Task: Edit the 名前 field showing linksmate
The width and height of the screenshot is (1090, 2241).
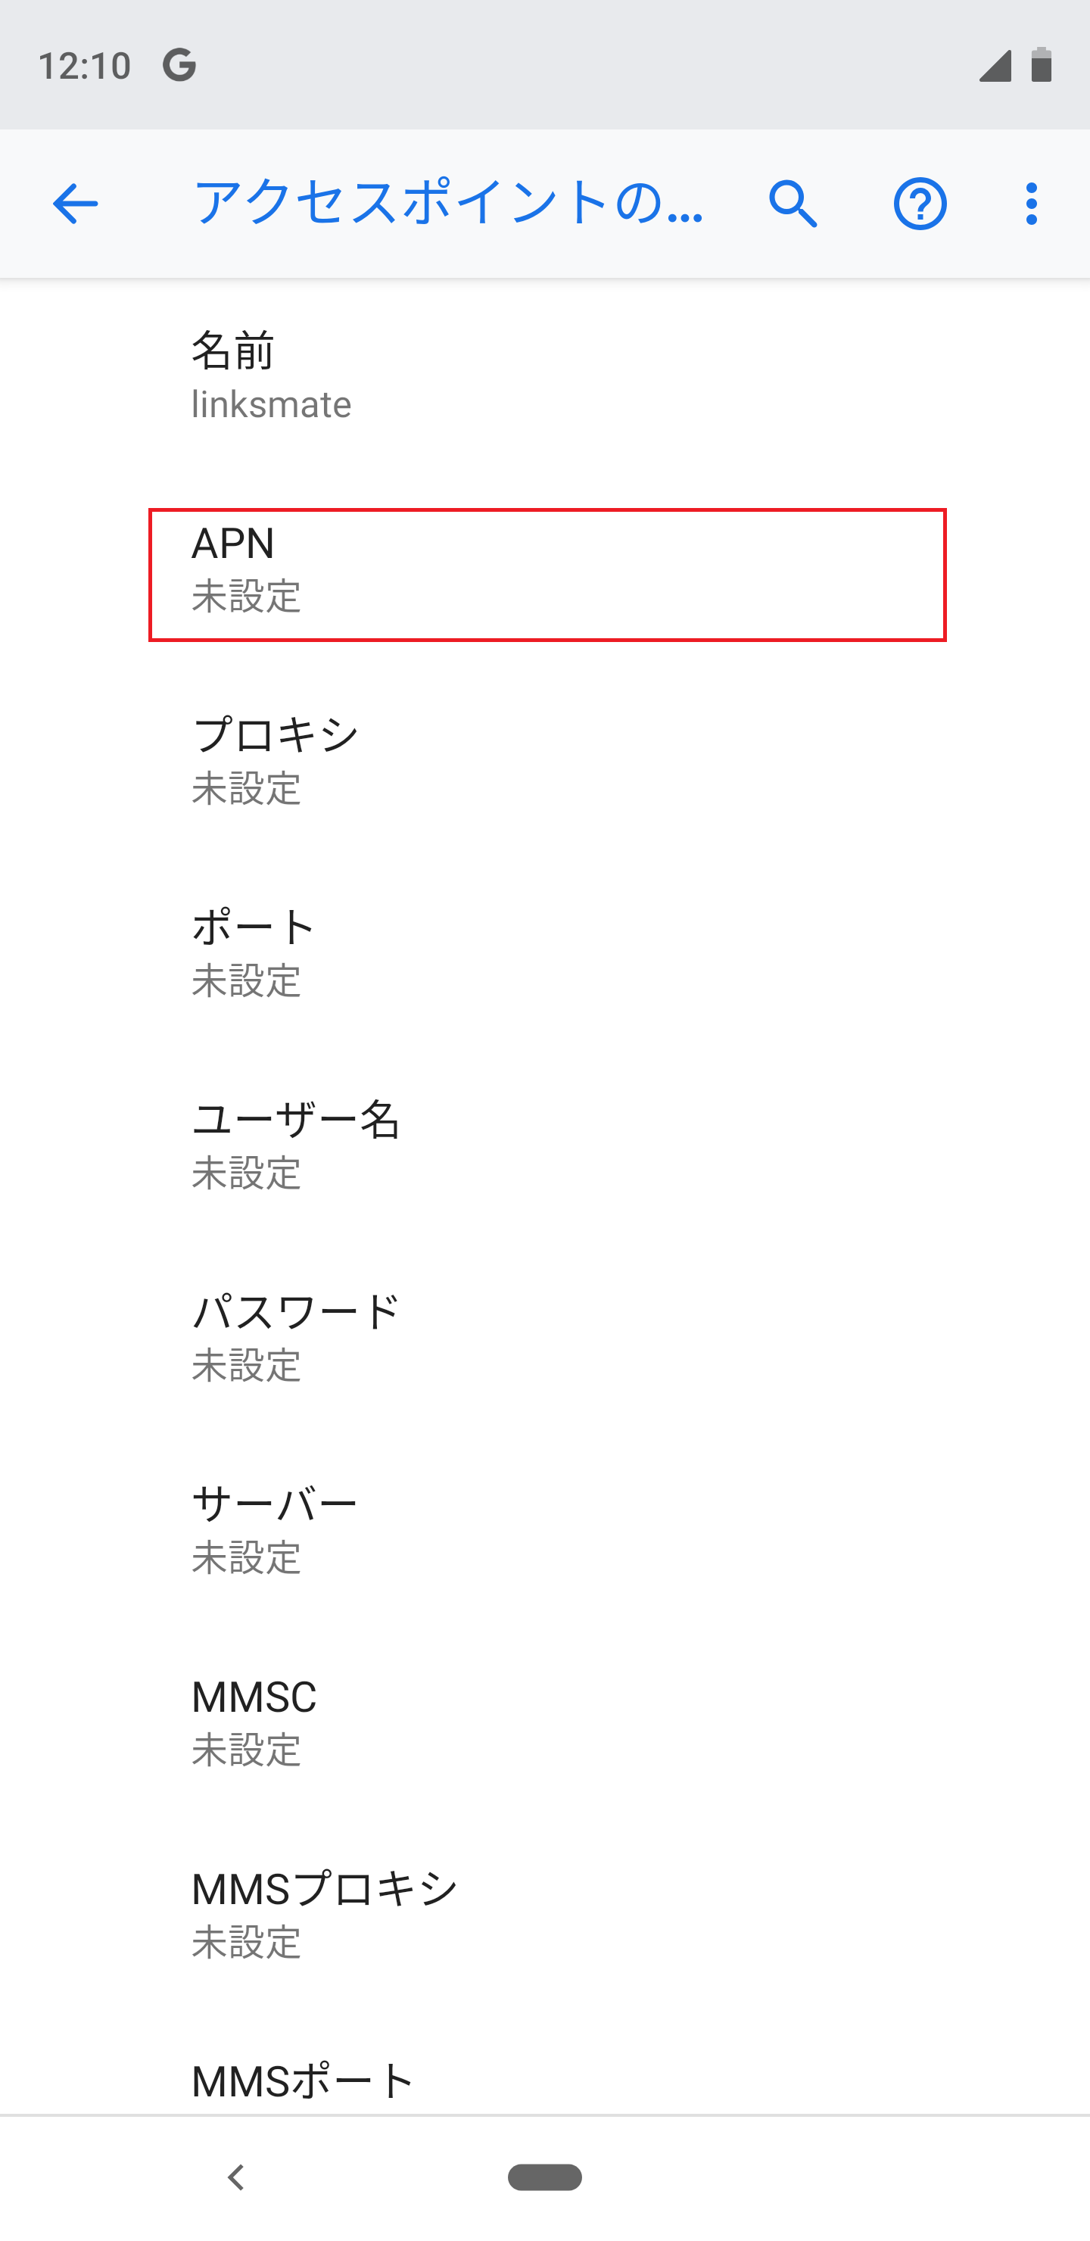Action: pyautogui.click(x=544, y=376)
